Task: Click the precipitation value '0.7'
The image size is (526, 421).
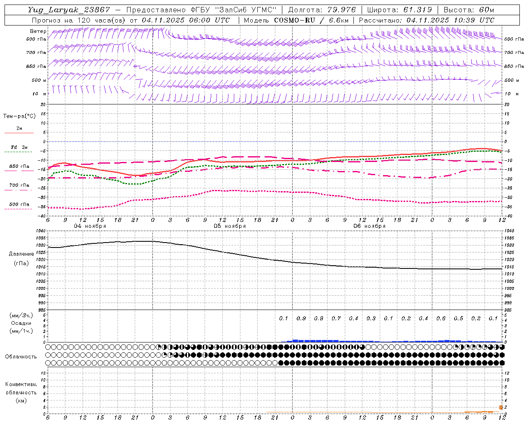Action: point(336,319)
